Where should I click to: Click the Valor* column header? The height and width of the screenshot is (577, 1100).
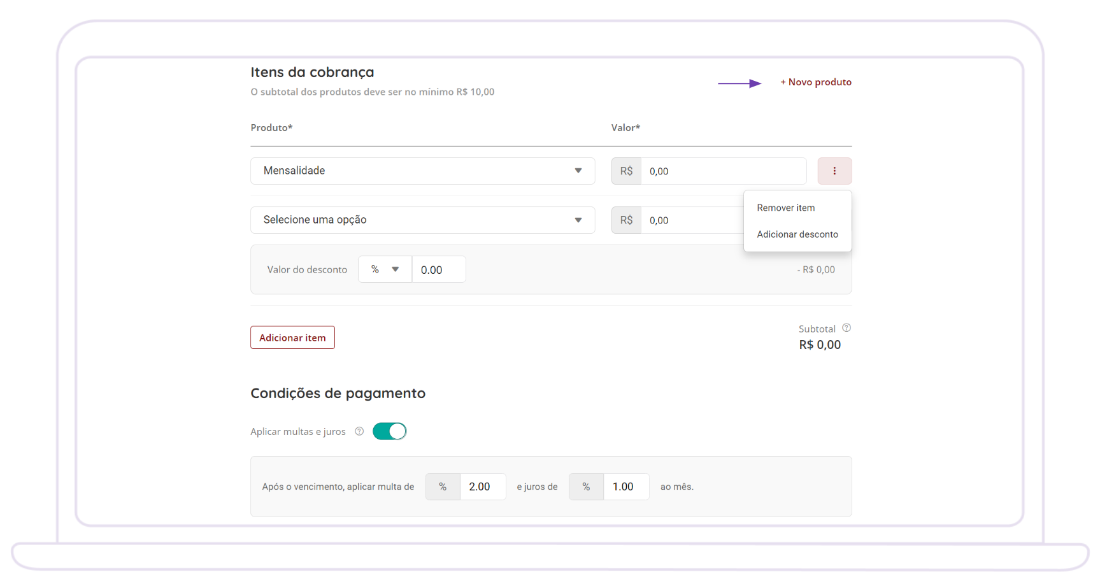tap(625, 127)
